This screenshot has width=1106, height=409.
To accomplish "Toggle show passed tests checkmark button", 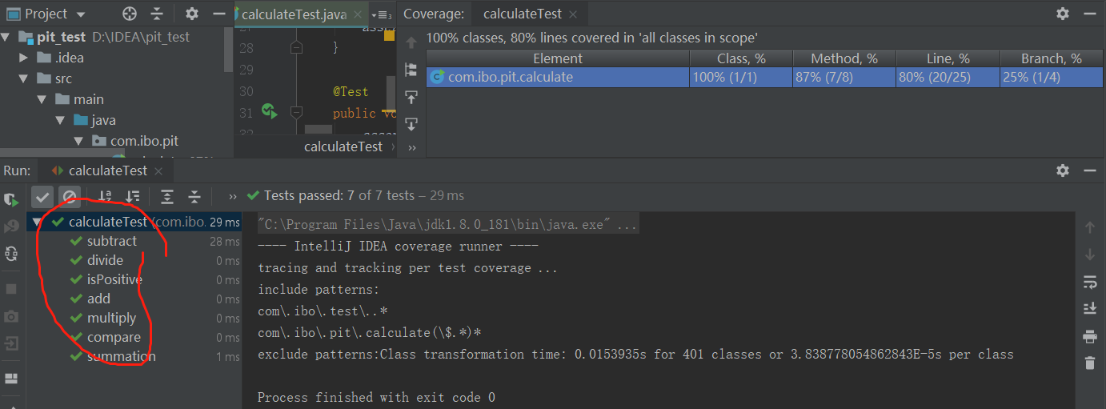I will point(42,196).
